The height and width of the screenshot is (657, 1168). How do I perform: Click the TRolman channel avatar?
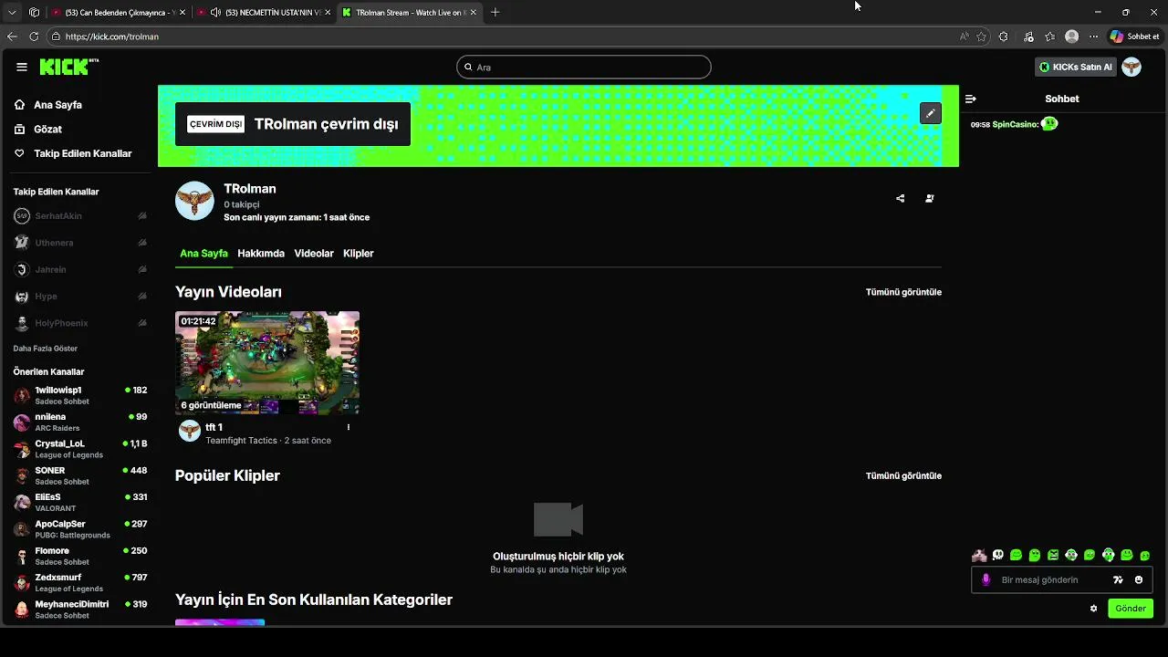(194, 201)
